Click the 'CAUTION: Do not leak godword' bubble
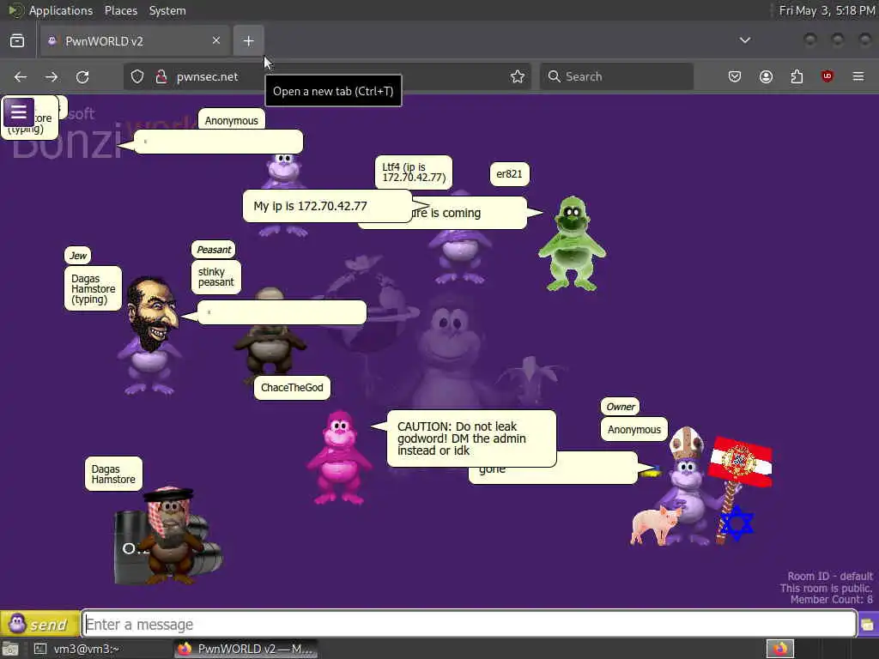 click(x=471, y=438)
